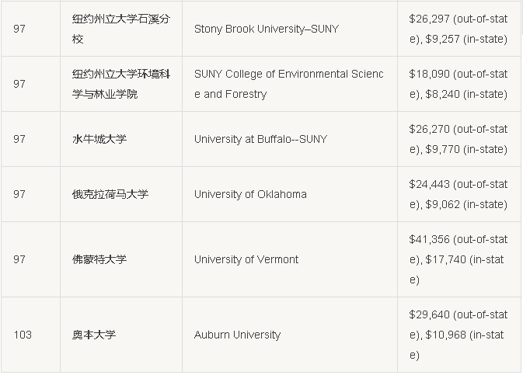
Task: Select the University of Vermont cell
Action: (x=290, y=259)
